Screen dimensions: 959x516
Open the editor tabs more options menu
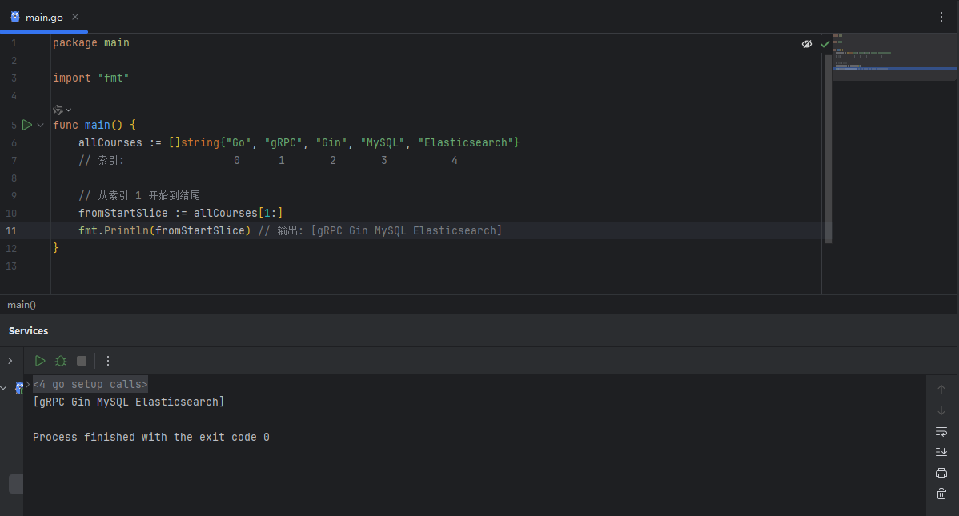(x=941, y=17)
